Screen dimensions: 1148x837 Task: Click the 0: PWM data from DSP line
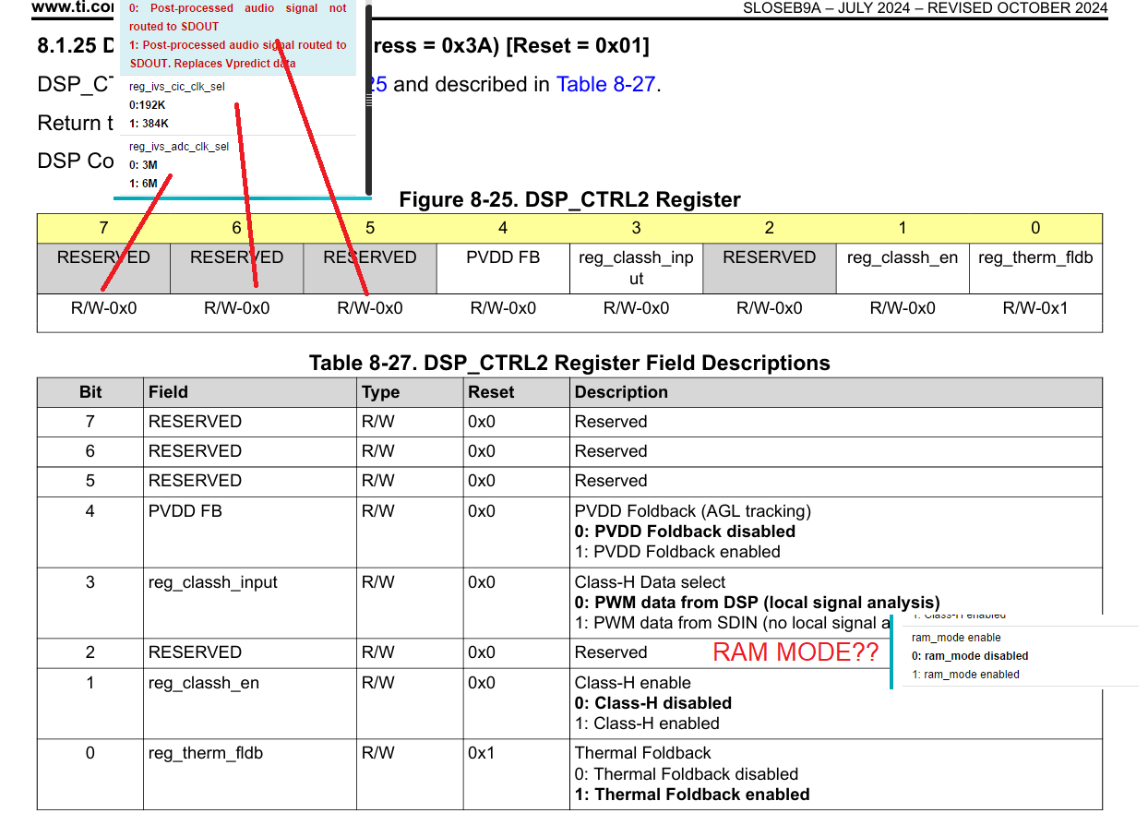[757, 603]
